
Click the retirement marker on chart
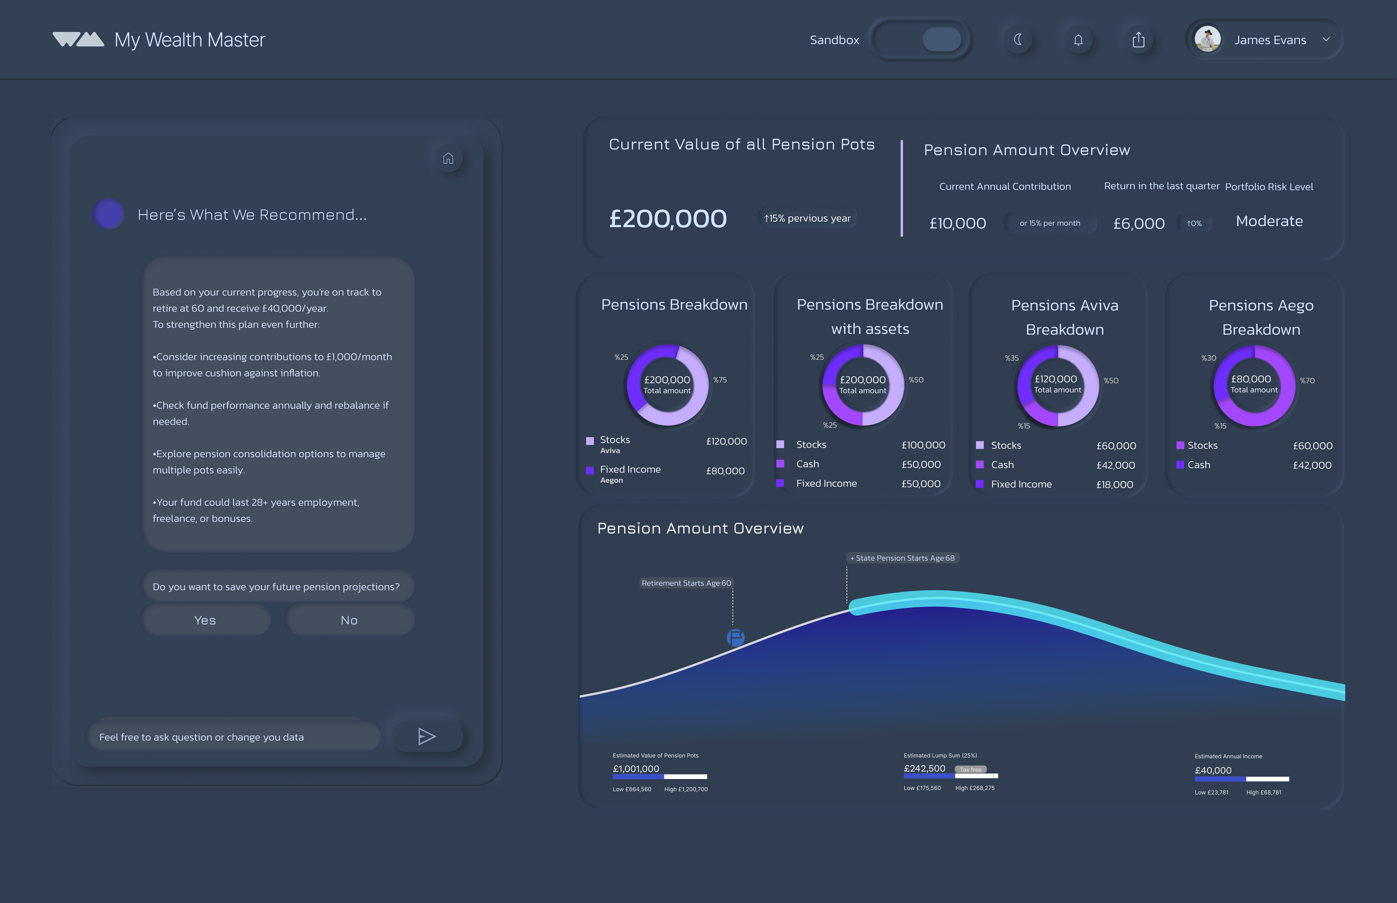pyautogui.click(x=735, y=638)
